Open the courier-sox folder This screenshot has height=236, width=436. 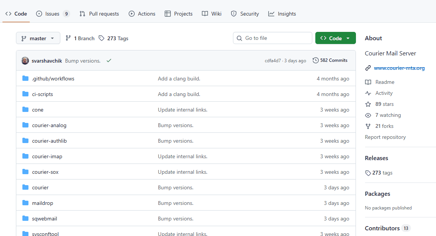(45, 172)
